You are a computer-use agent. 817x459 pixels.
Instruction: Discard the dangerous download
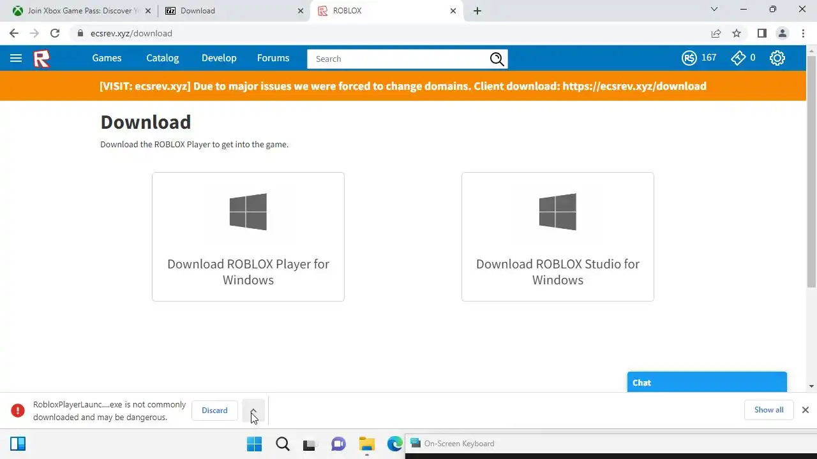point(214,411)
